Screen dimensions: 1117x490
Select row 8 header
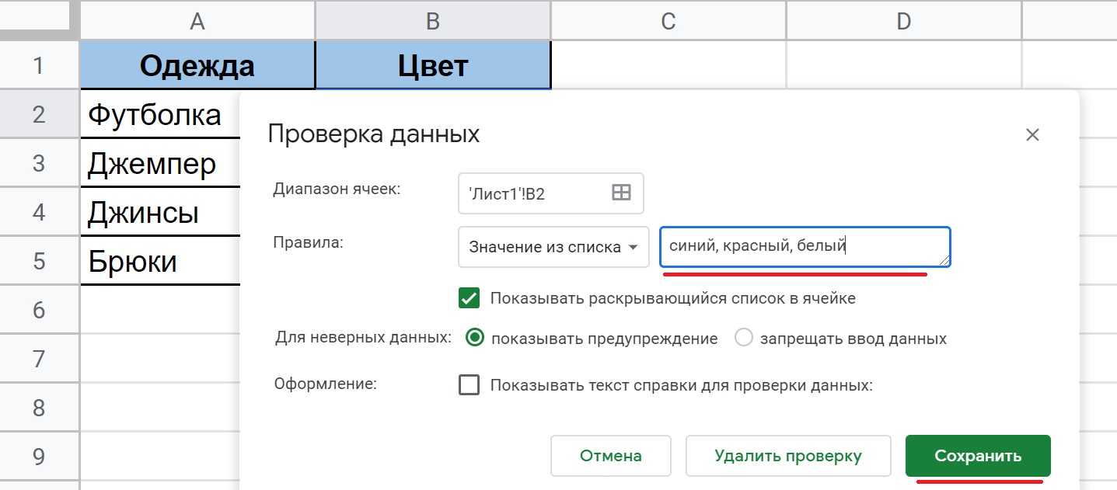39,408
